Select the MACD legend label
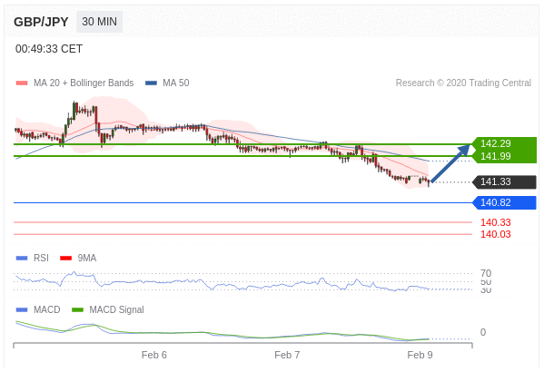 (x=47, y=309)
